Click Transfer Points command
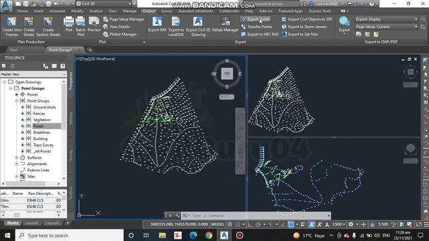Image resolution: width=429 pixels, height=241 pixels. 257,27
